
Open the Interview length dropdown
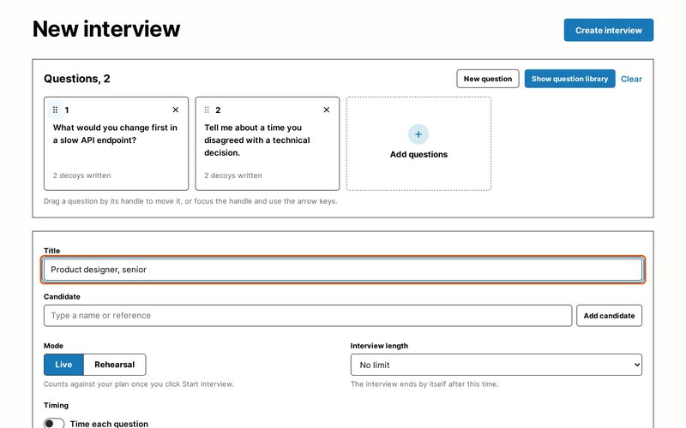tap(496, 365)
